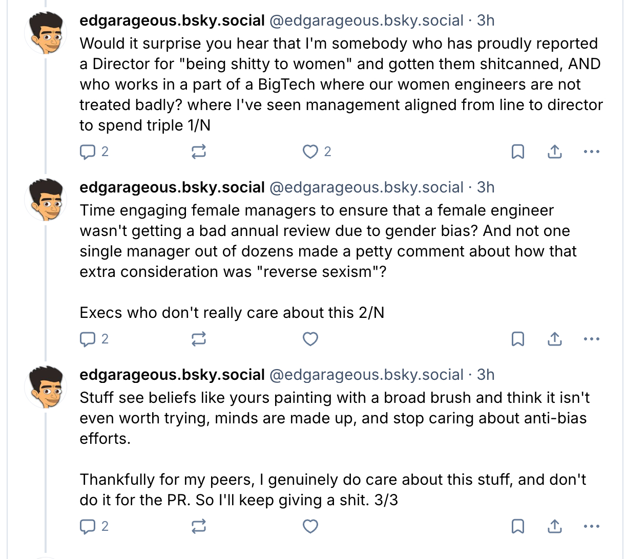Like the first post with 2 likes
626x559 pixels.
[310, 152]
